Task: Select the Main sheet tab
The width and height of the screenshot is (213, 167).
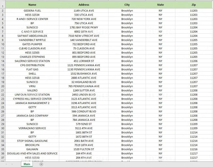Action: (27, 164)
